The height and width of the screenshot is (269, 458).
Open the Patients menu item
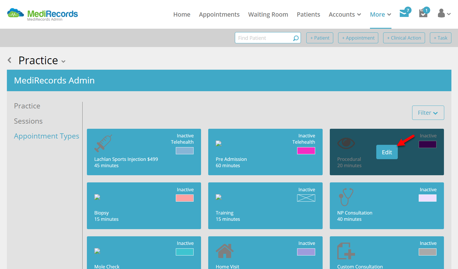pos(308,15)
